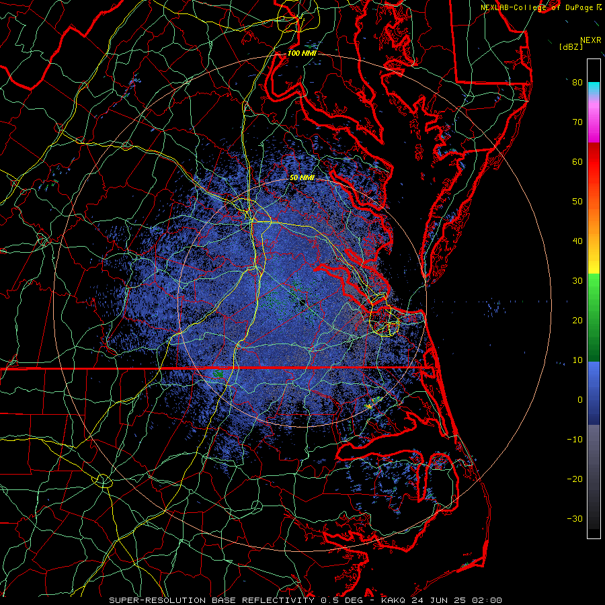Click the dark radar site at echo center
Screen dimensions: 605x605
(302, 302)
